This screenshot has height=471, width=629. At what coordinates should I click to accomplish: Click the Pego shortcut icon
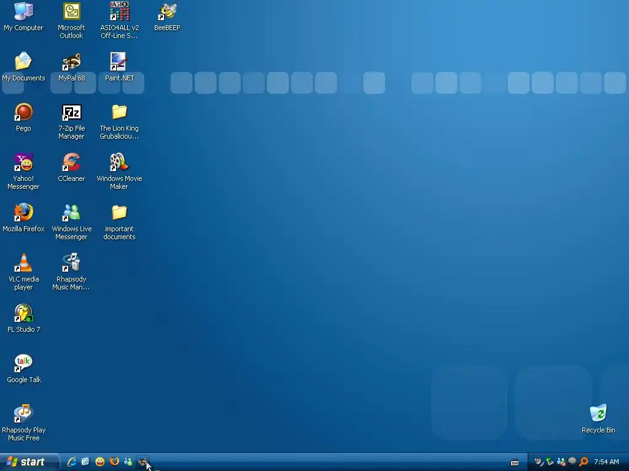(23, 117)
